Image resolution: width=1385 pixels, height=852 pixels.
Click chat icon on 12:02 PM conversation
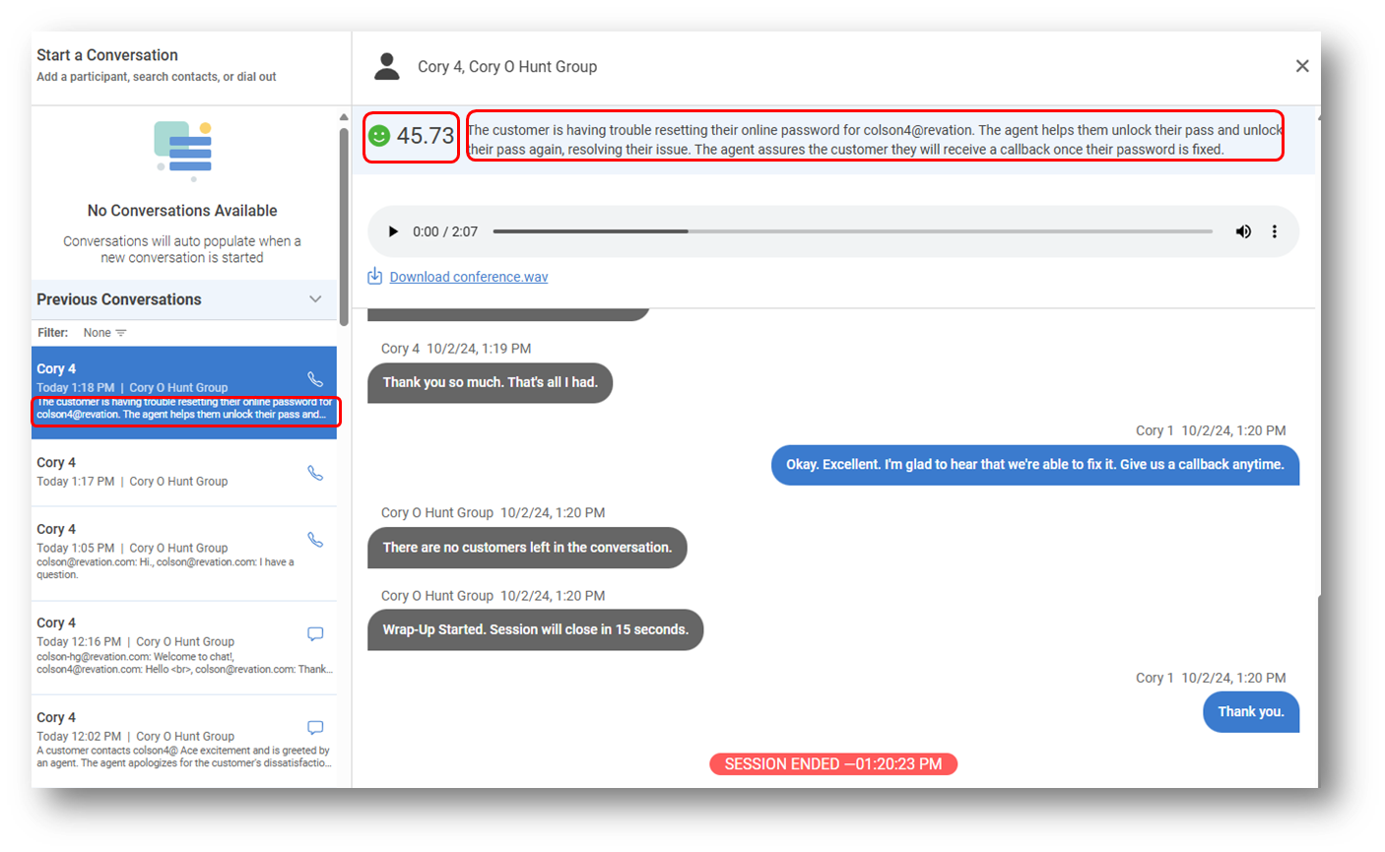[x=315, y=728]
